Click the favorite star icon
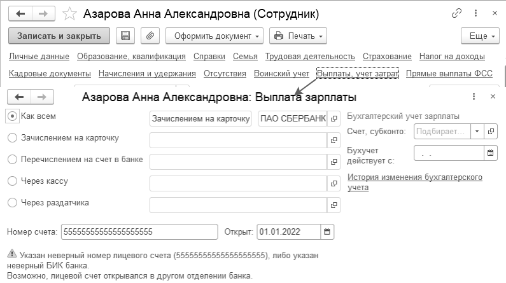506x283 pixels. [72, 13]
